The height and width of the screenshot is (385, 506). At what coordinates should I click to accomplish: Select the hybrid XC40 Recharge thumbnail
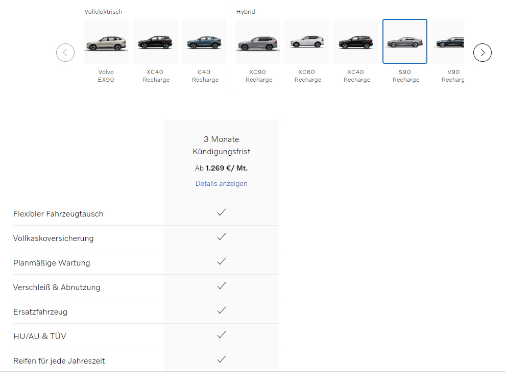click(x=356, y=41)
